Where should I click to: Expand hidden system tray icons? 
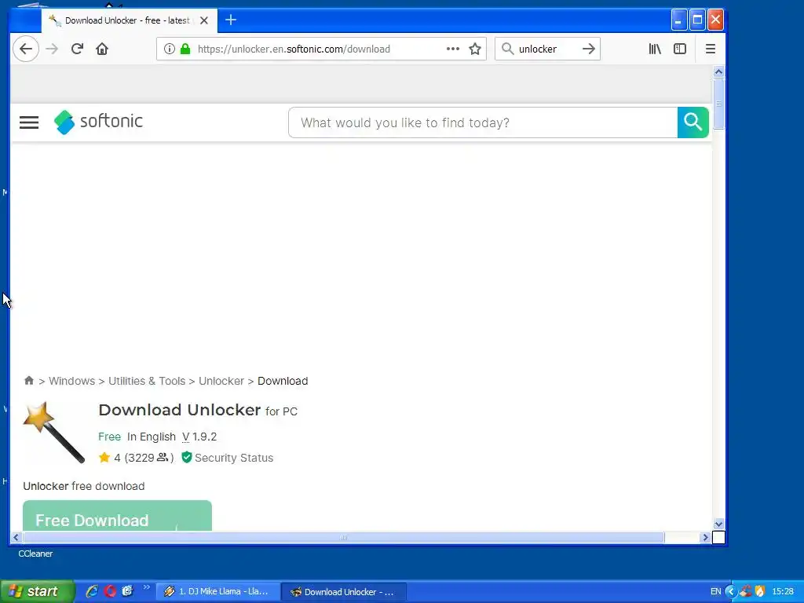(x=730, y=592)
